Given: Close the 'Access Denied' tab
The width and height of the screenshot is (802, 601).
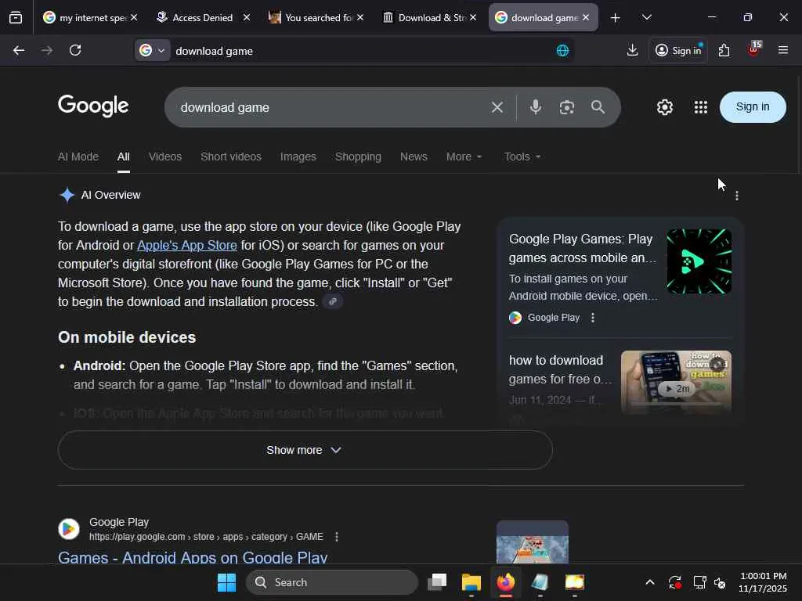Looking at the screenshot, I should pos(247,18).
